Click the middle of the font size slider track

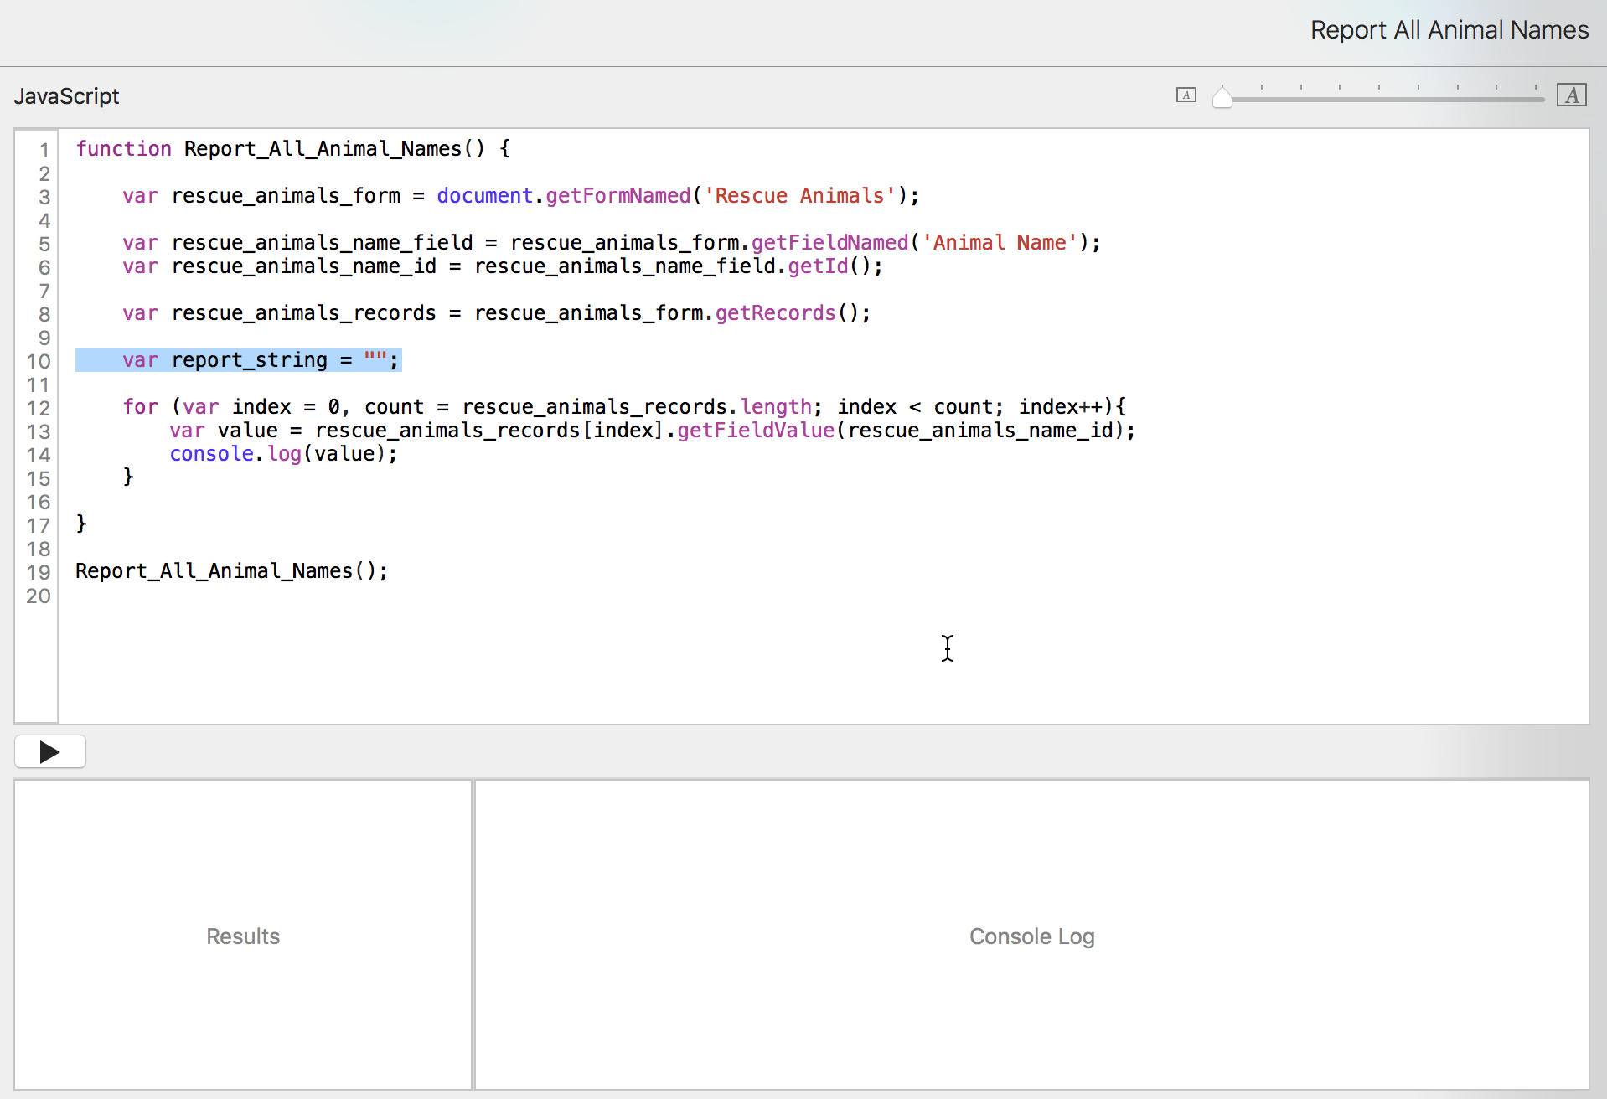point(1382,99)
